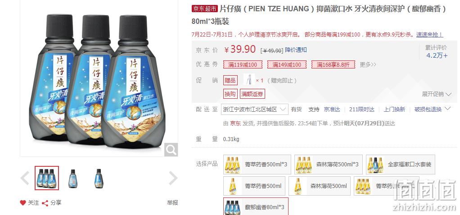The width and height of the screenshot is (460, 215).
Task: Choose the 森林薄荷500ml*3 product option
Action: [329, 165]
